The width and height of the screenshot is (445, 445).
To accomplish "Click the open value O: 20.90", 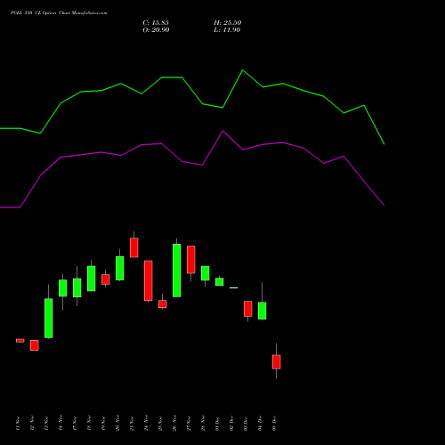I will point(156,30).
